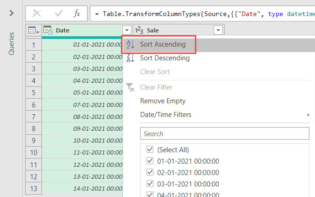The height and width of the screenshot is (197, 315).
Task: Uncheck the 03-01-2021 00:00:00 filter value
Action: coord(149,183)
